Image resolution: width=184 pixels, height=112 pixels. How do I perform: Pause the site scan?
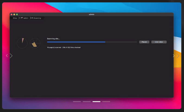144,42
